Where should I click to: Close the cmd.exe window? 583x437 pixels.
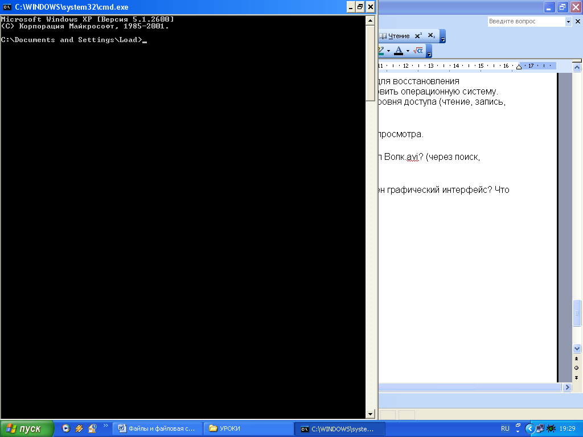tap(370, 7)
